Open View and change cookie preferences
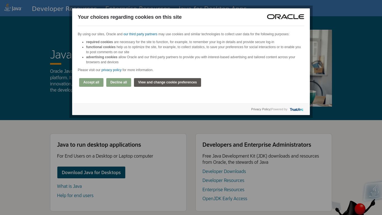382x215 pixels. [168, 82]
